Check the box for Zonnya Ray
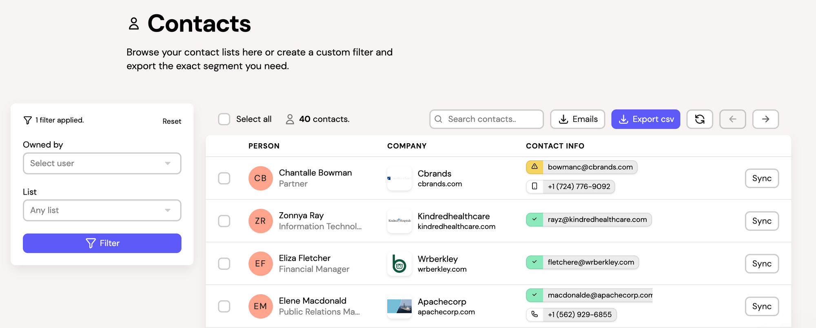 tap(224, 221)
